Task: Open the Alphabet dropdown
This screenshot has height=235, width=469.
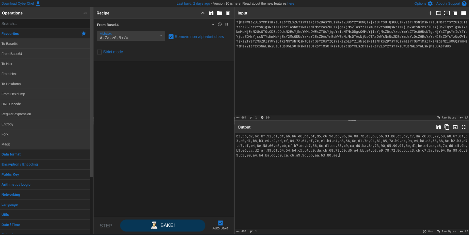Action: click(131, 36)
